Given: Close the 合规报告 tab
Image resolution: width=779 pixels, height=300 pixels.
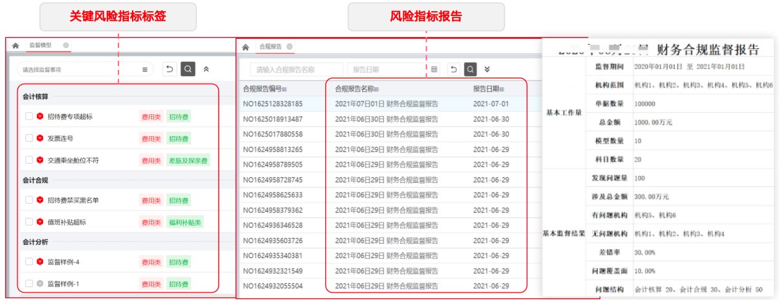Looking at the screenshot, I should (290, 47).
